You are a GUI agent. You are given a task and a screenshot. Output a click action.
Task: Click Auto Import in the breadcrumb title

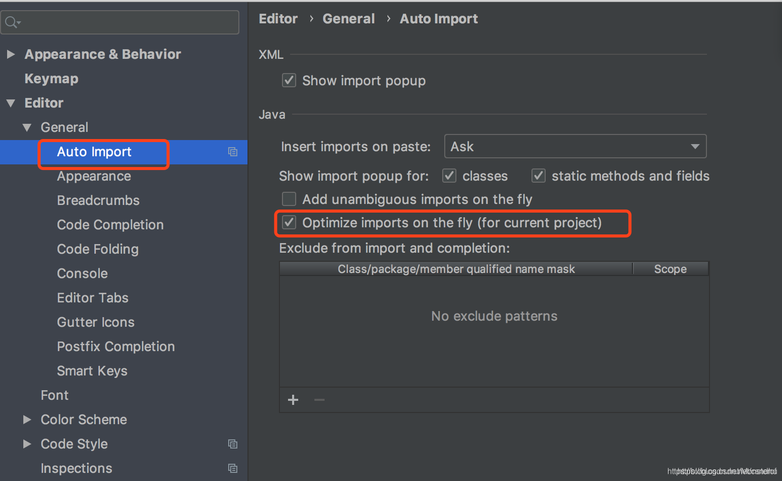click(x=439, y=19)
